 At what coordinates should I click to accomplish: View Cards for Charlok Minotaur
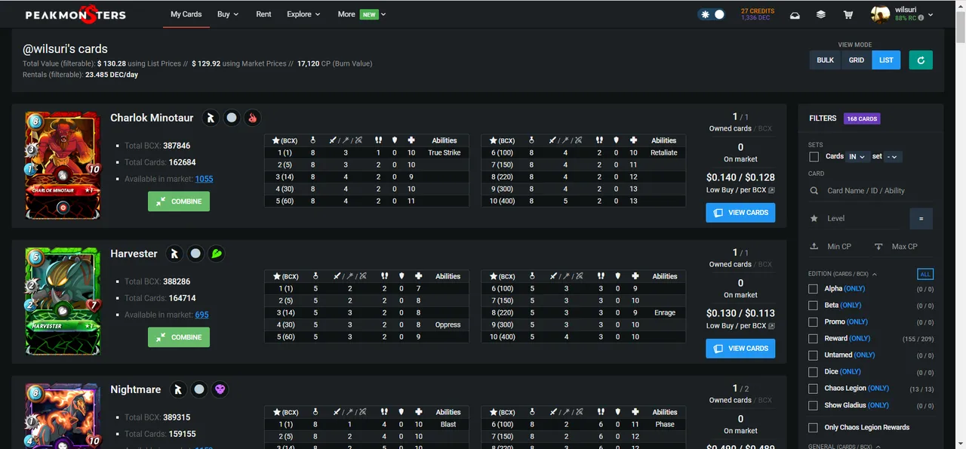(740, 213)
